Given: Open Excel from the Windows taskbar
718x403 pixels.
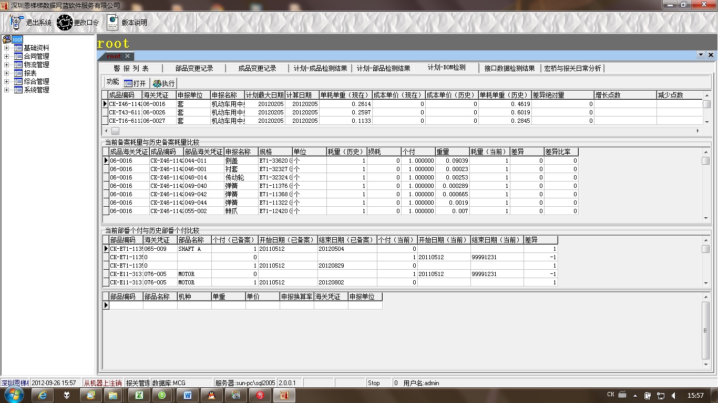Looking at the screenshot, I should pos(139,395).
